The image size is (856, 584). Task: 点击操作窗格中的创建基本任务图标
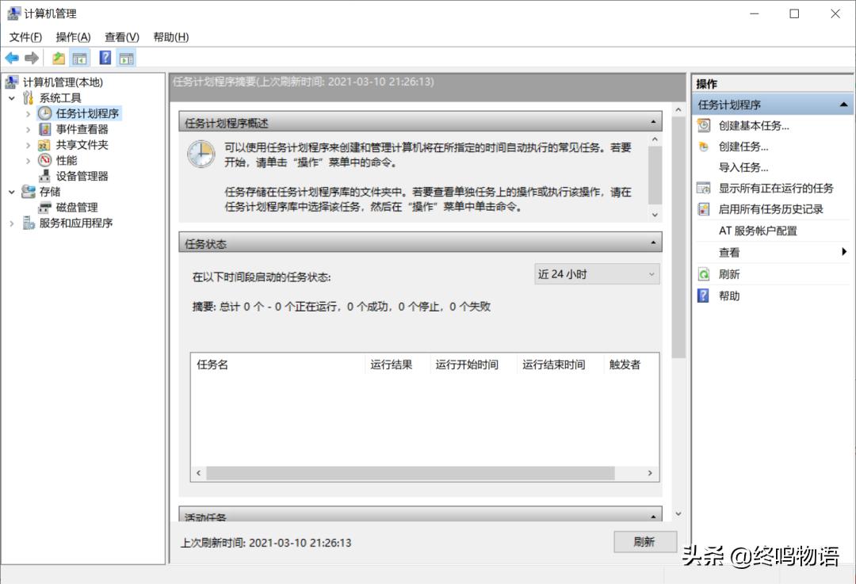703,125
